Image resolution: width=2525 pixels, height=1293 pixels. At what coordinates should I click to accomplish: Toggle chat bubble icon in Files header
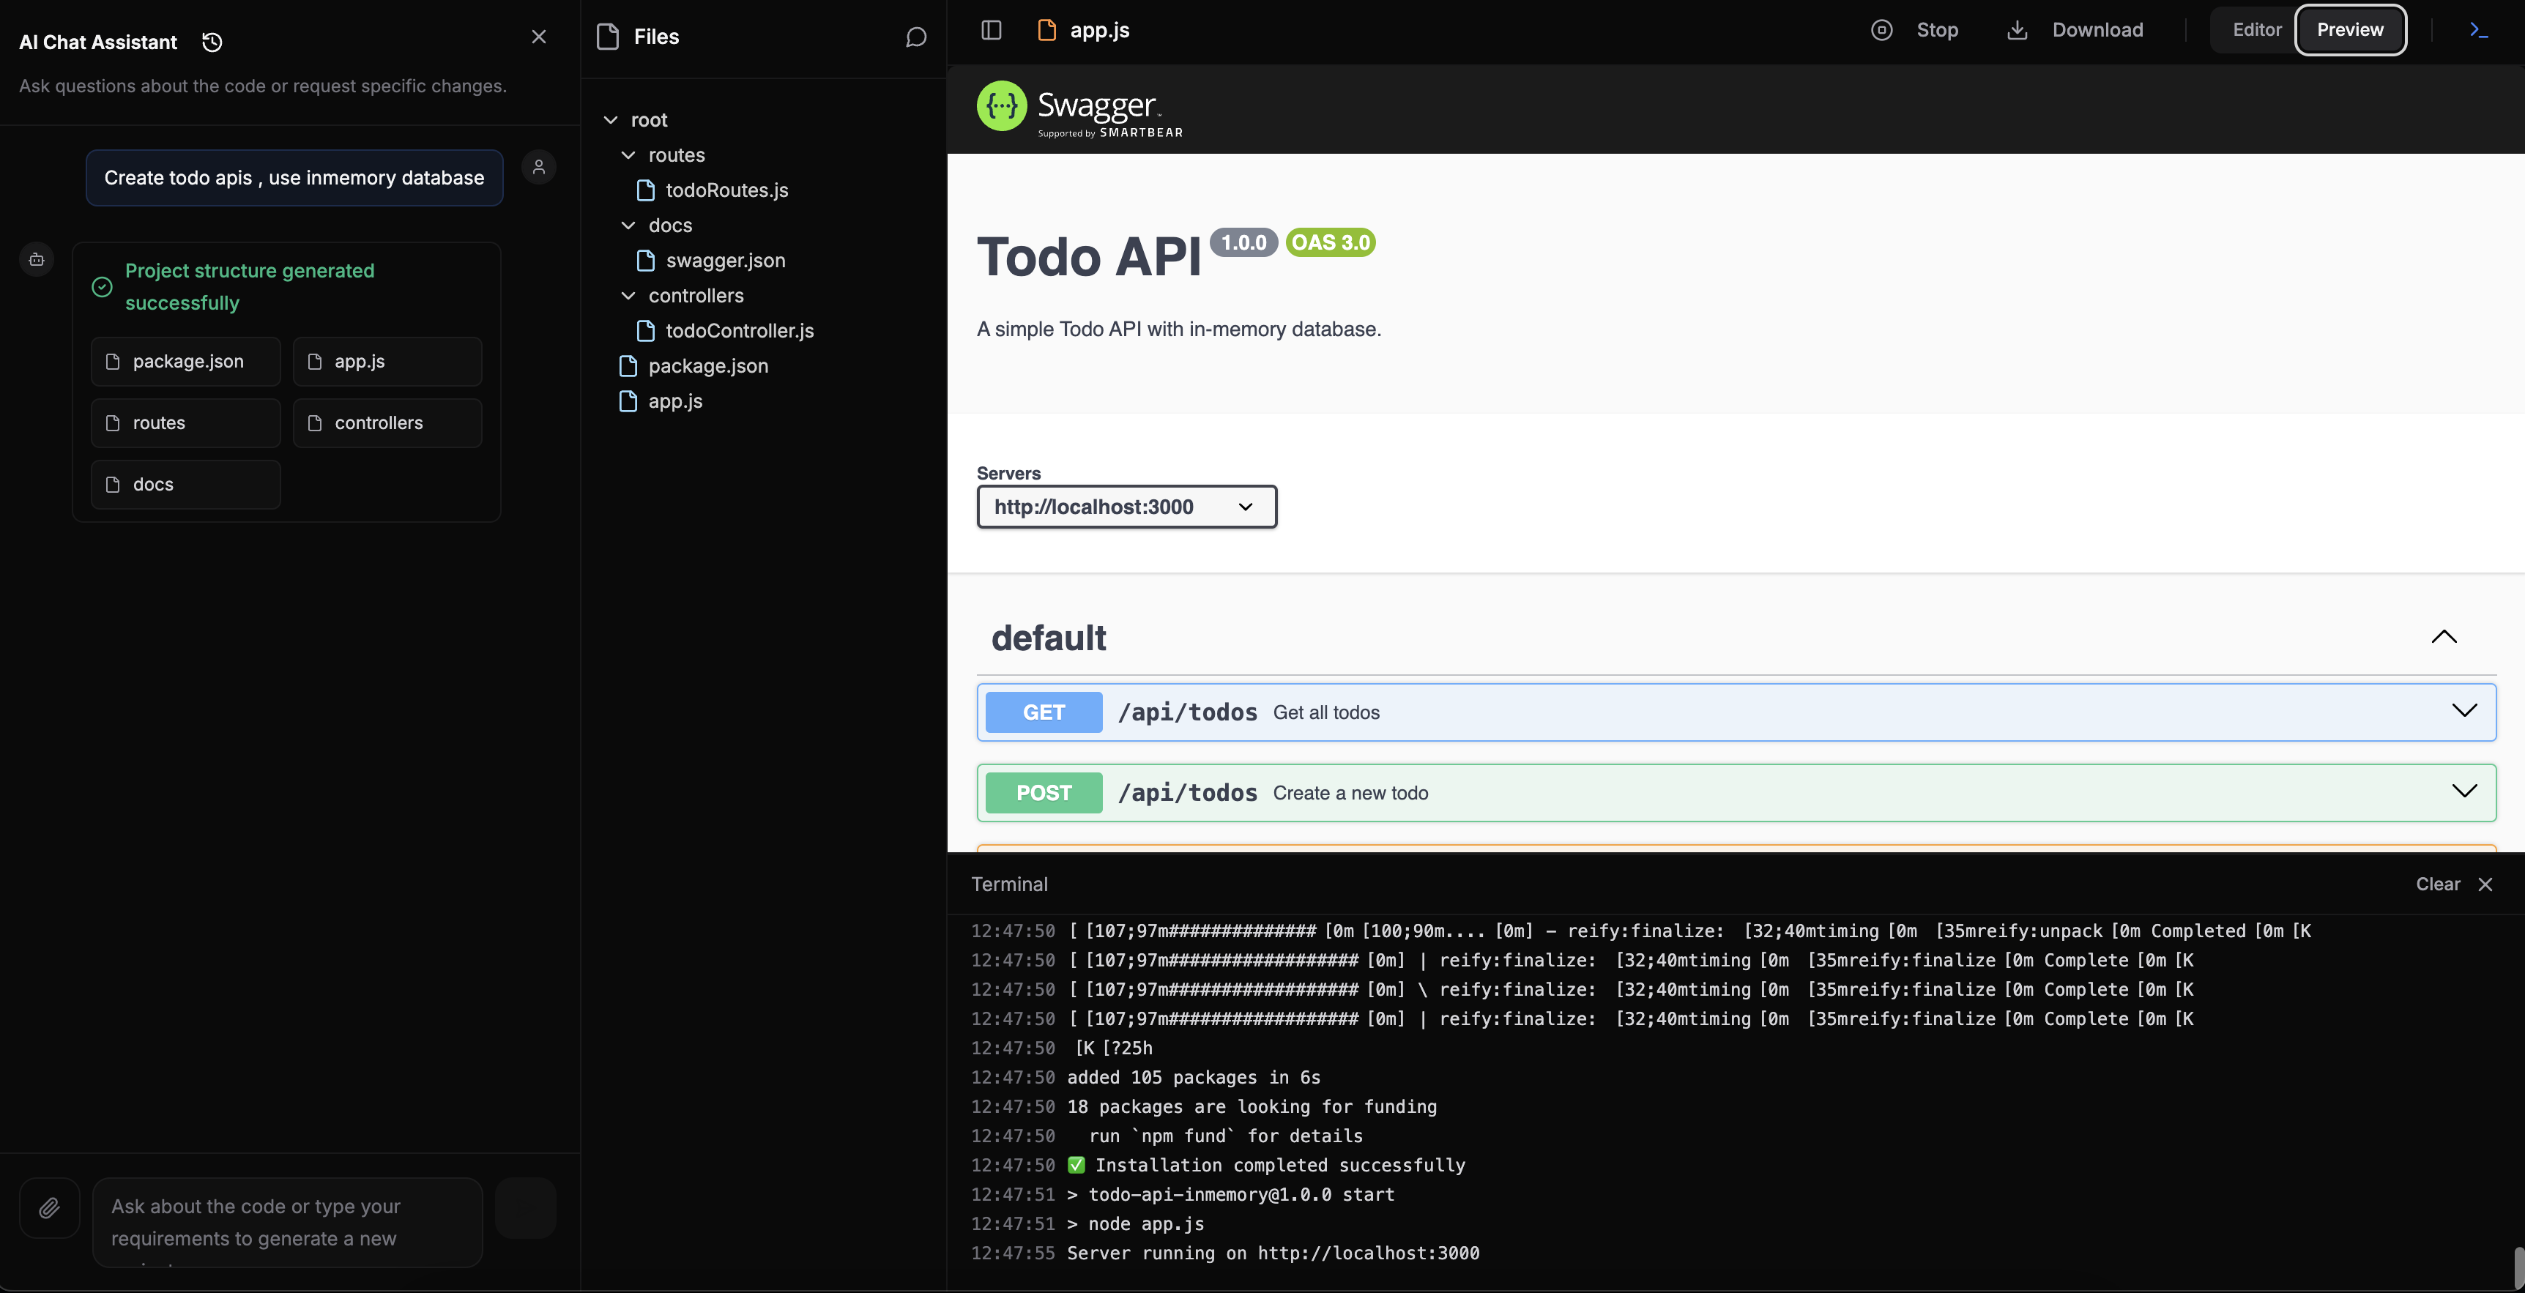915,37
